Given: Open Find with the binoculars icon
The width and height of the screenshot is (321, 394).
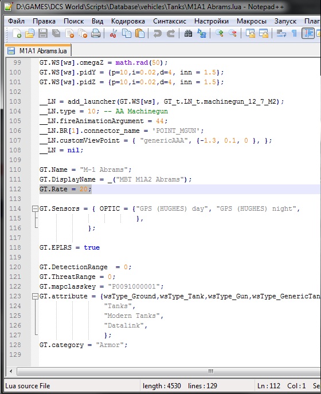Looking at the screenshot, I should click(x=188, y=33).
